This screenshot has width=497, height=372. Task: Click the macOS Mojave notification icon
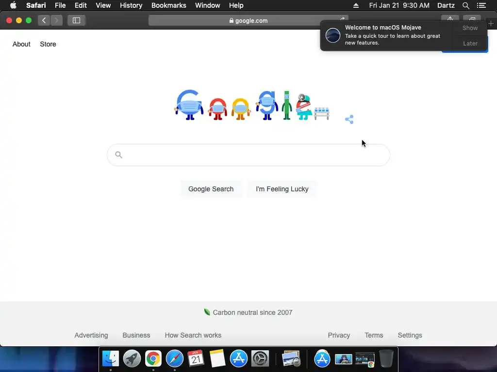333,35
